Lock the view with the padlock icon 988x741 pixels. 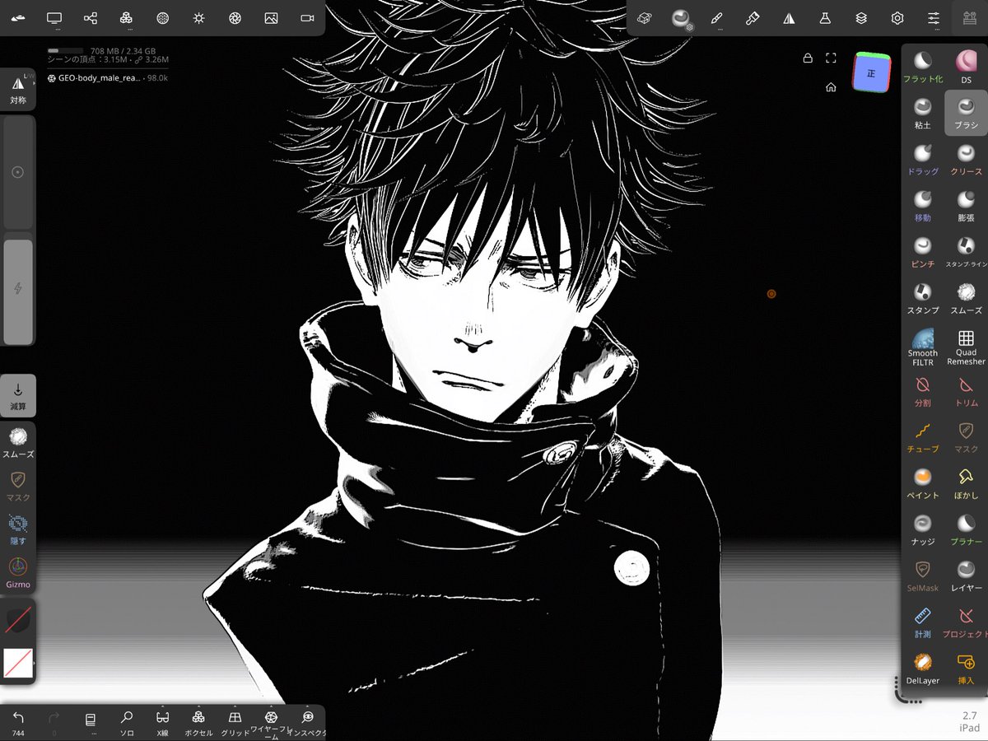coord(808,58)
